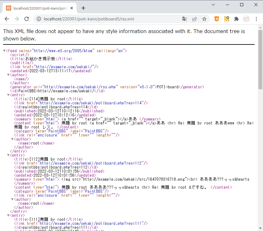Share this page icon in address bar
263x231 pixels.
click(x=194, y=19)
